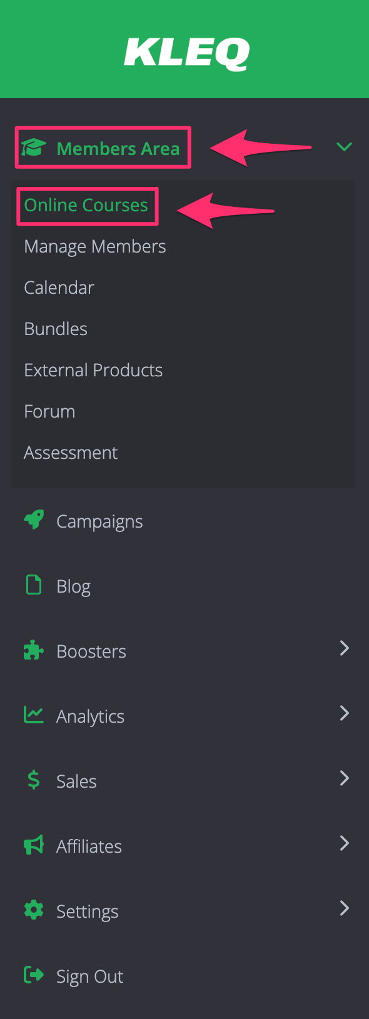Click the KLEQ logo in header
The height and width of the screenshot is (1019, 369).
186,53
